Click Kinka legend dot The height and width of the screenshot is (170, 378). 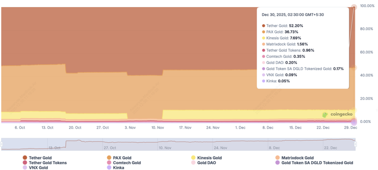tap(109, 167)
